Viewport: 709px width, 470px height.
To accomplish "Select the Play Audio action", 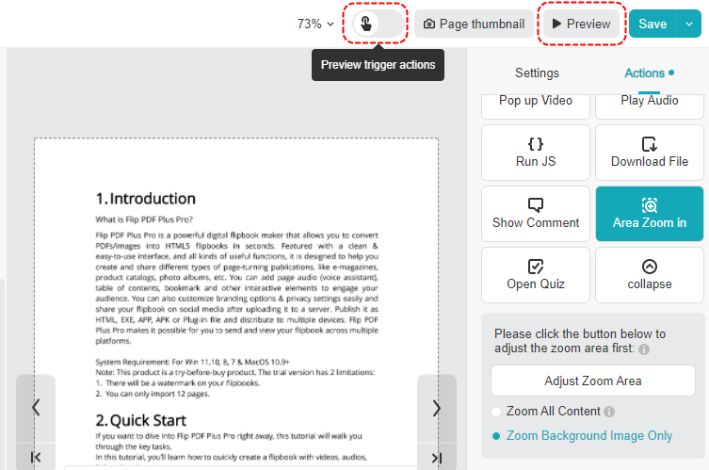I will 650,105.
